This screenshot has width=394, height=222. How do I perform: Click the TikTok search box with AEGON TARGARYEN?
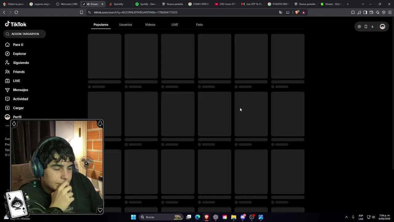25,34
